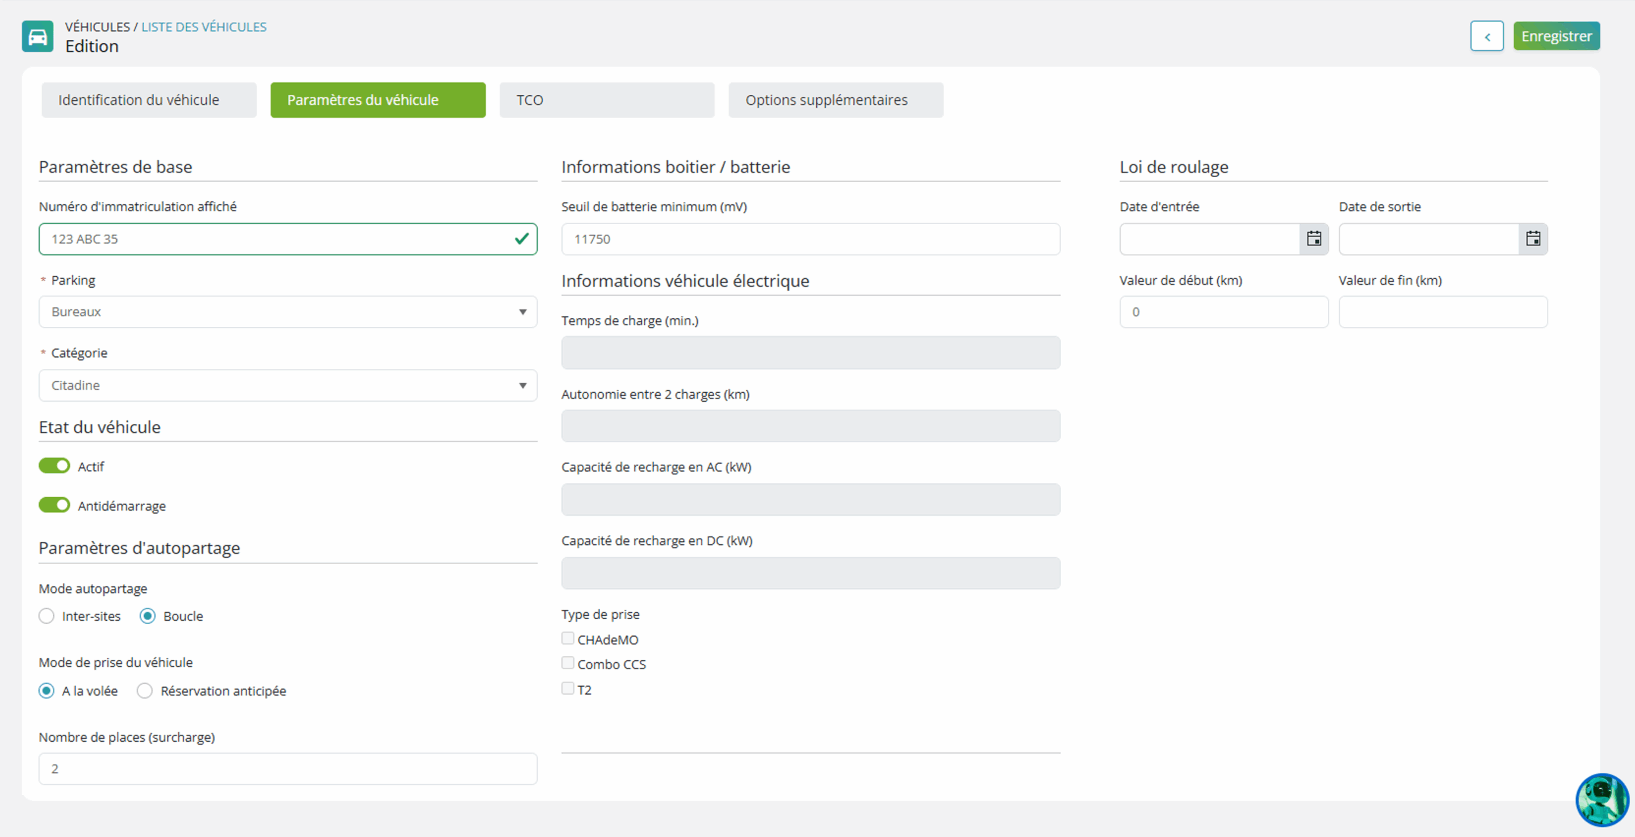Image resolution: width=1635 pixels, height=837 pixels.
Task: Open the Date d'entrée calendar picker
Action: coord(1314,238)
